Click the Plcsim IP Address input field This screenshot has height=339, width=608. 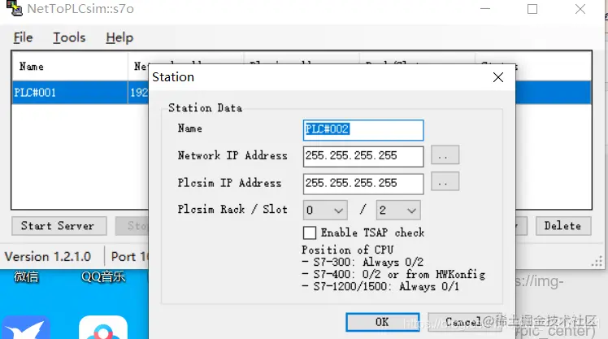click(363, 184)
